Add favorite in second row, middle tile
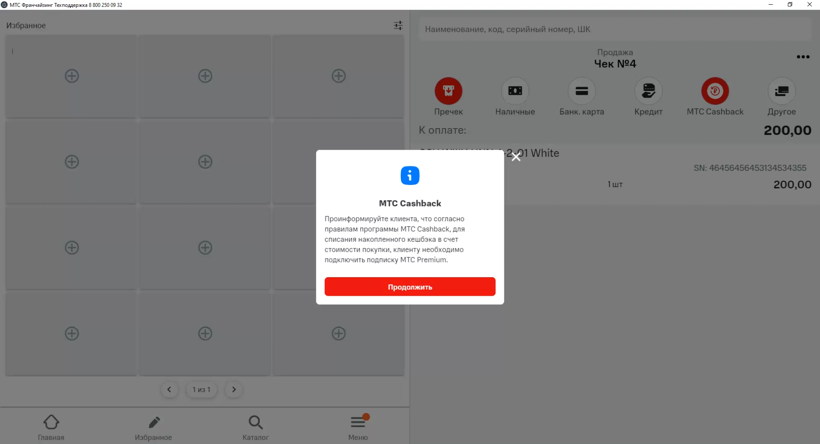Screen dimensions: 820x444 point(205,162)
